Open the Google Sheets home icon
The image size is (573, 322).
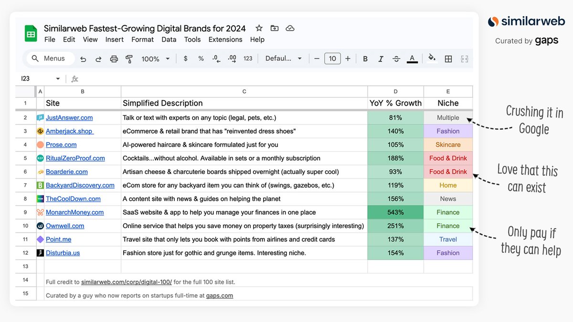click(31, 34)
